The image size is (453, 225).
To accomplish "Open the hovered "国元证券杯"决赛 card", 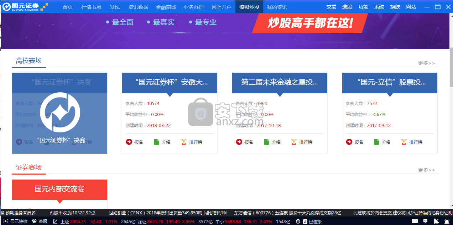I will point(59,113).
